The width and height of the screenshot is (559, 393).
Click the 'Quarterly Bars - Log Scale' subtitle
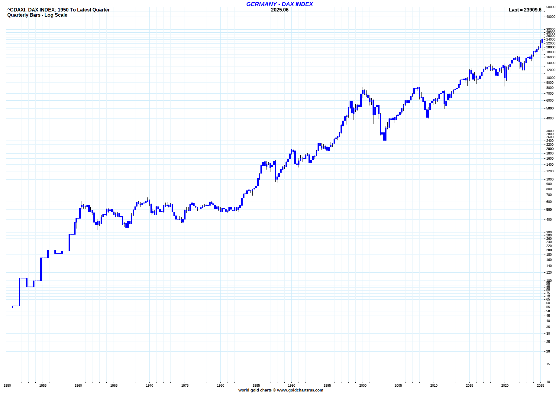pyautogui.click(x=37, y=15)
